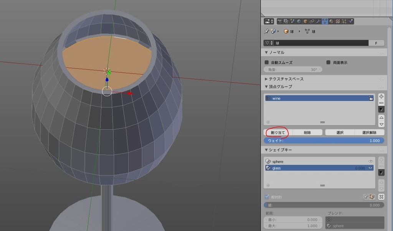
Task: Open the shape key specials arrow menu
Action: click(x=381, y=172)
